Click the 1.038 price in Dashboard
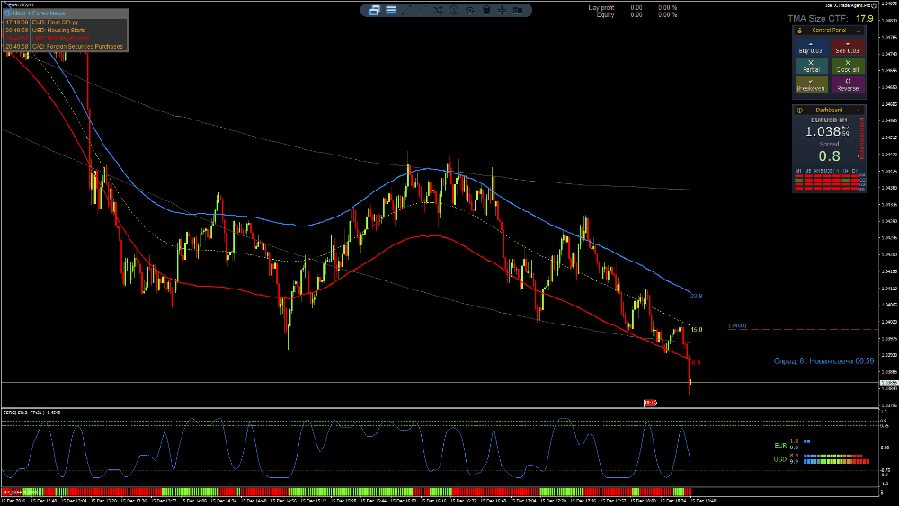The image size is (899, 506). pyautogui.click(x=823, y=132)
